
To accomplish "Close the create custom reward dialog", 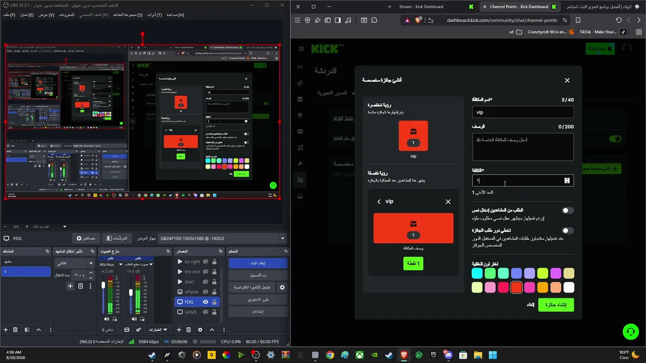I will [x=567, y=80].
